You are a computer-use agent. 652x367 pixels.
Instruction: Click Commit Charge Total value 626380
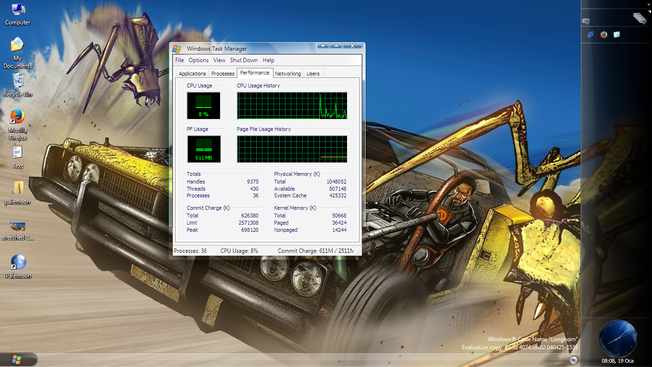pyautogui.click(x=250, y=216)
